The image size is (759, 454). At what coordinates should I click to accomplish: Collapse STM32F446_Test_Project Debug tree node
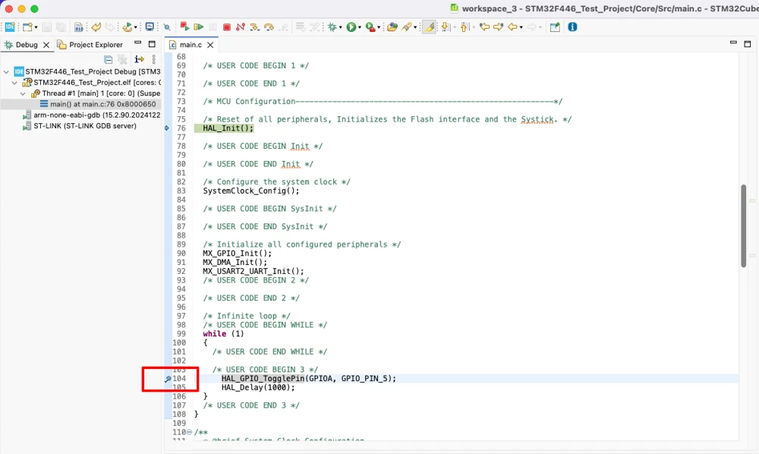tap(6, 71)
